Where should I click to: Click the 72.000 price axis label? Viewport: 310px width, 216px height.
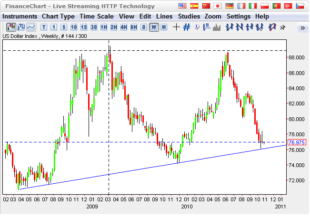[297, 180]
